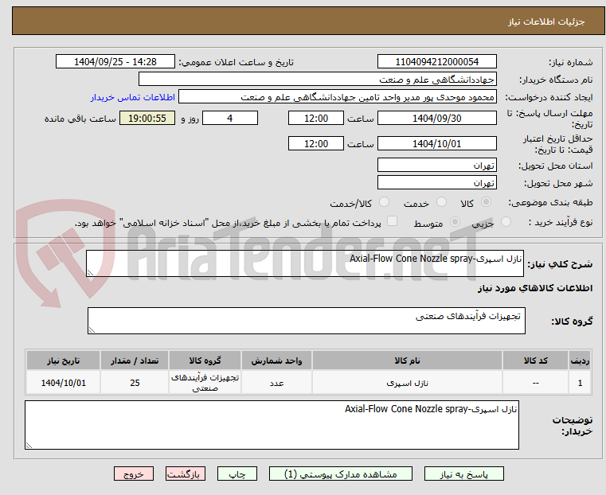606x495 pixels.
Task: Click the توضیحات خریدار text area
Action: (x=272, y=425)
